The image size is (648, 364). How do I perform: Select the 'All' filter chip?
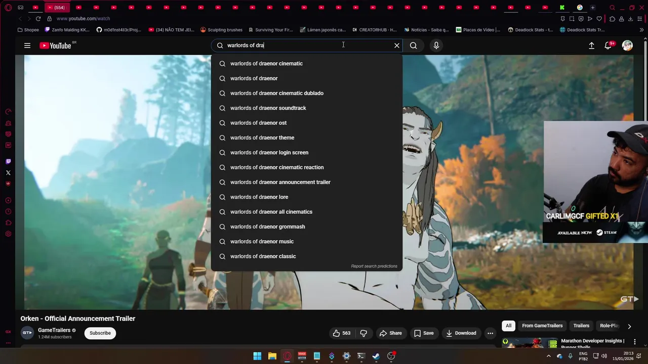(x=508, y=326)
